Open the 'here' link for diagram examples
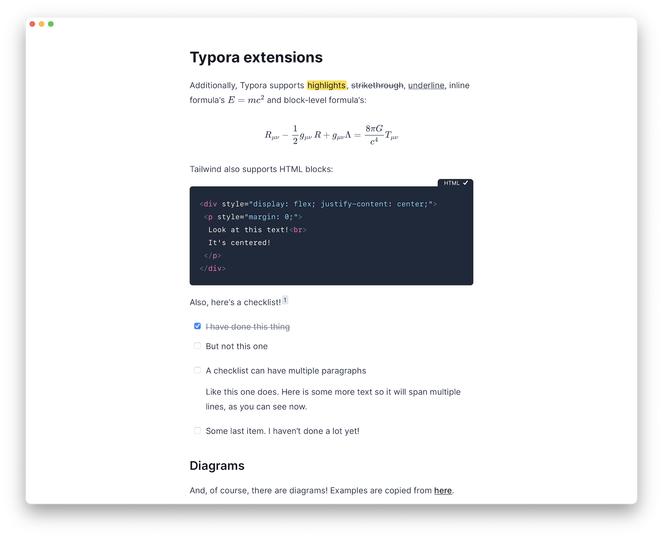663x538 pixels. (443, 490)
